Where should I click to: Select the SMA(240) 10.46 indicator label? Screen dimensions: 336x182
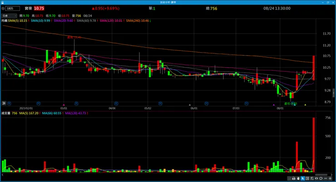click(138, 21)
